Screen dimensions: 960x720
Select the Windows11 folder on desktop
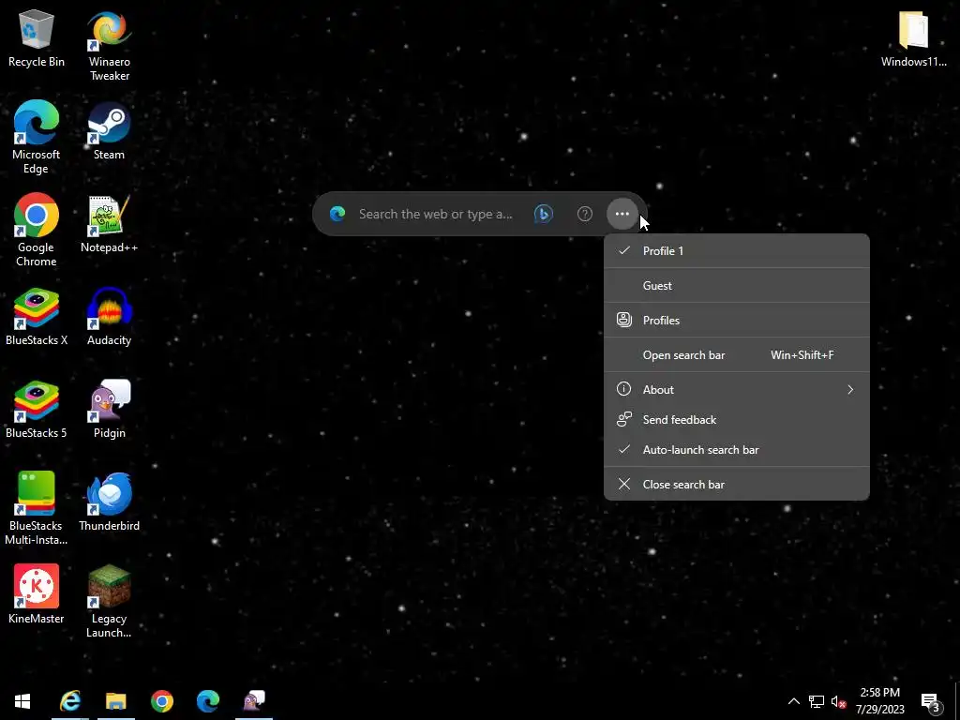[913, 37]
